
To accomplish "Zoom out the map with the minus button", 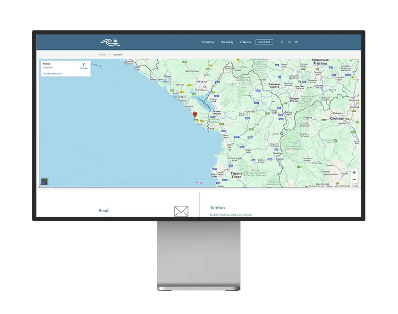I will click(354, 180).
